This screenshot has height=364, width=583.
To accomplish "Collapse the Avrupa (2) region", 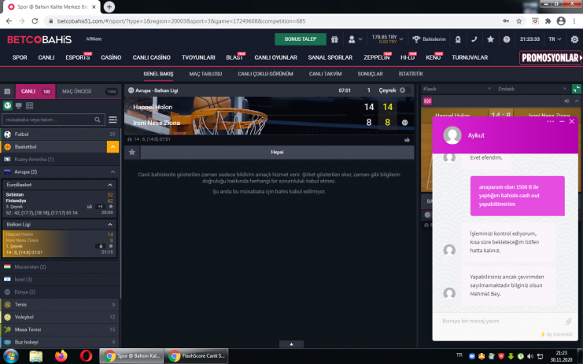I will click(x=113, y=172).
